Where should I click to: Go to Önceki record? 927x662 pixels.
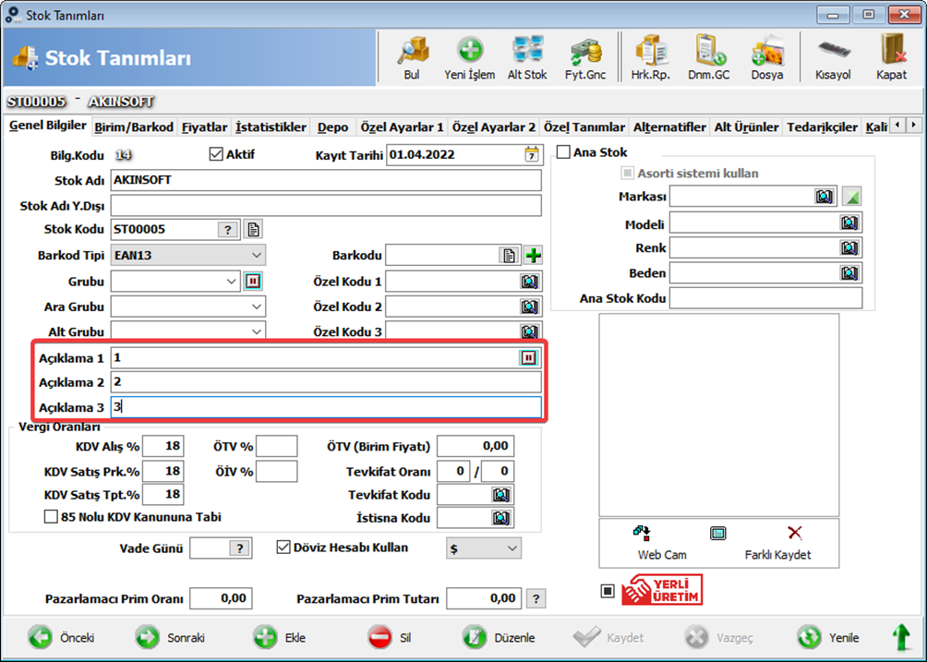tap(62, 638)
